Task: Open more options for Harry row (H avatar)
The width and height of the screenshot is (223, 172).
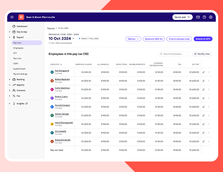Action: [209, 124]
